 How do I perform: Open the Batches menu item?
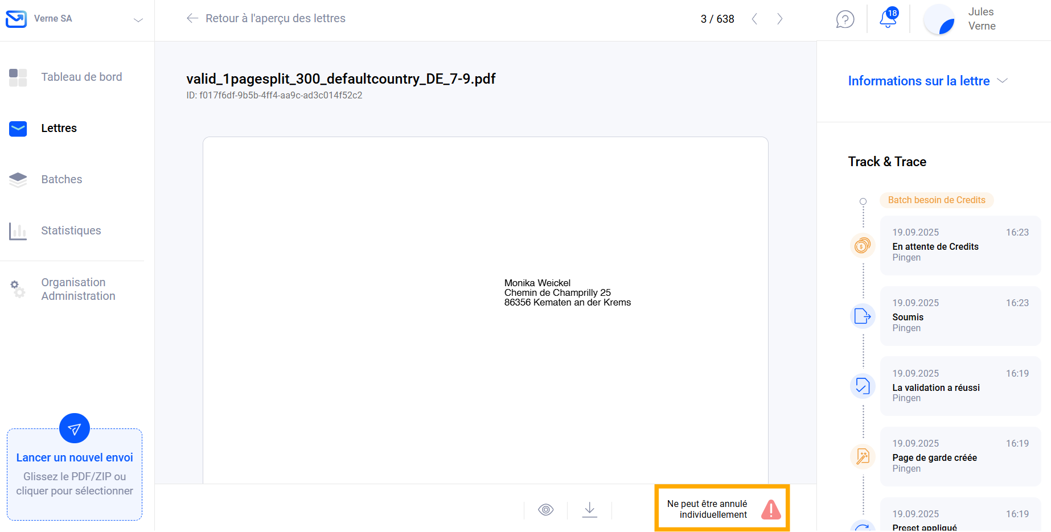pos(61,179)
